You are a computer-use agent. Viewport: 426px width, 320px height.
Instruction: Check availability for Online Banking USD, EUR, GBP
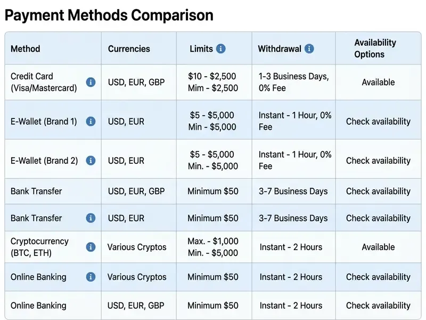378,306
